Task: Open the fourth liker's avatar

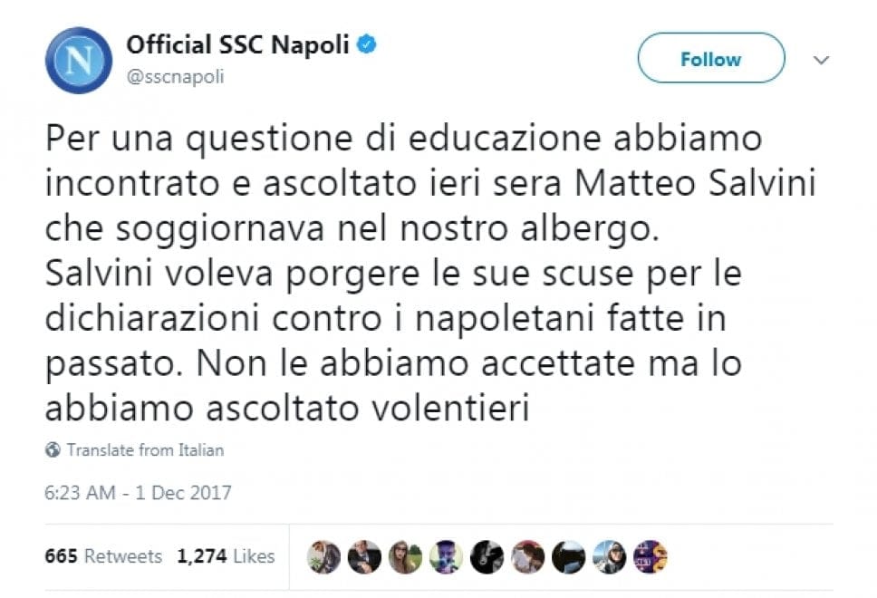Action: (446, 556)
